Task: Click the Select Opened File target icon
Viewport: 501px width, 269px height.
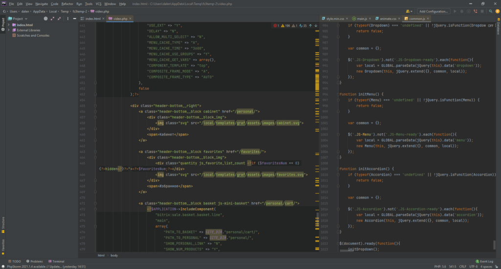Action: (46, 19)
